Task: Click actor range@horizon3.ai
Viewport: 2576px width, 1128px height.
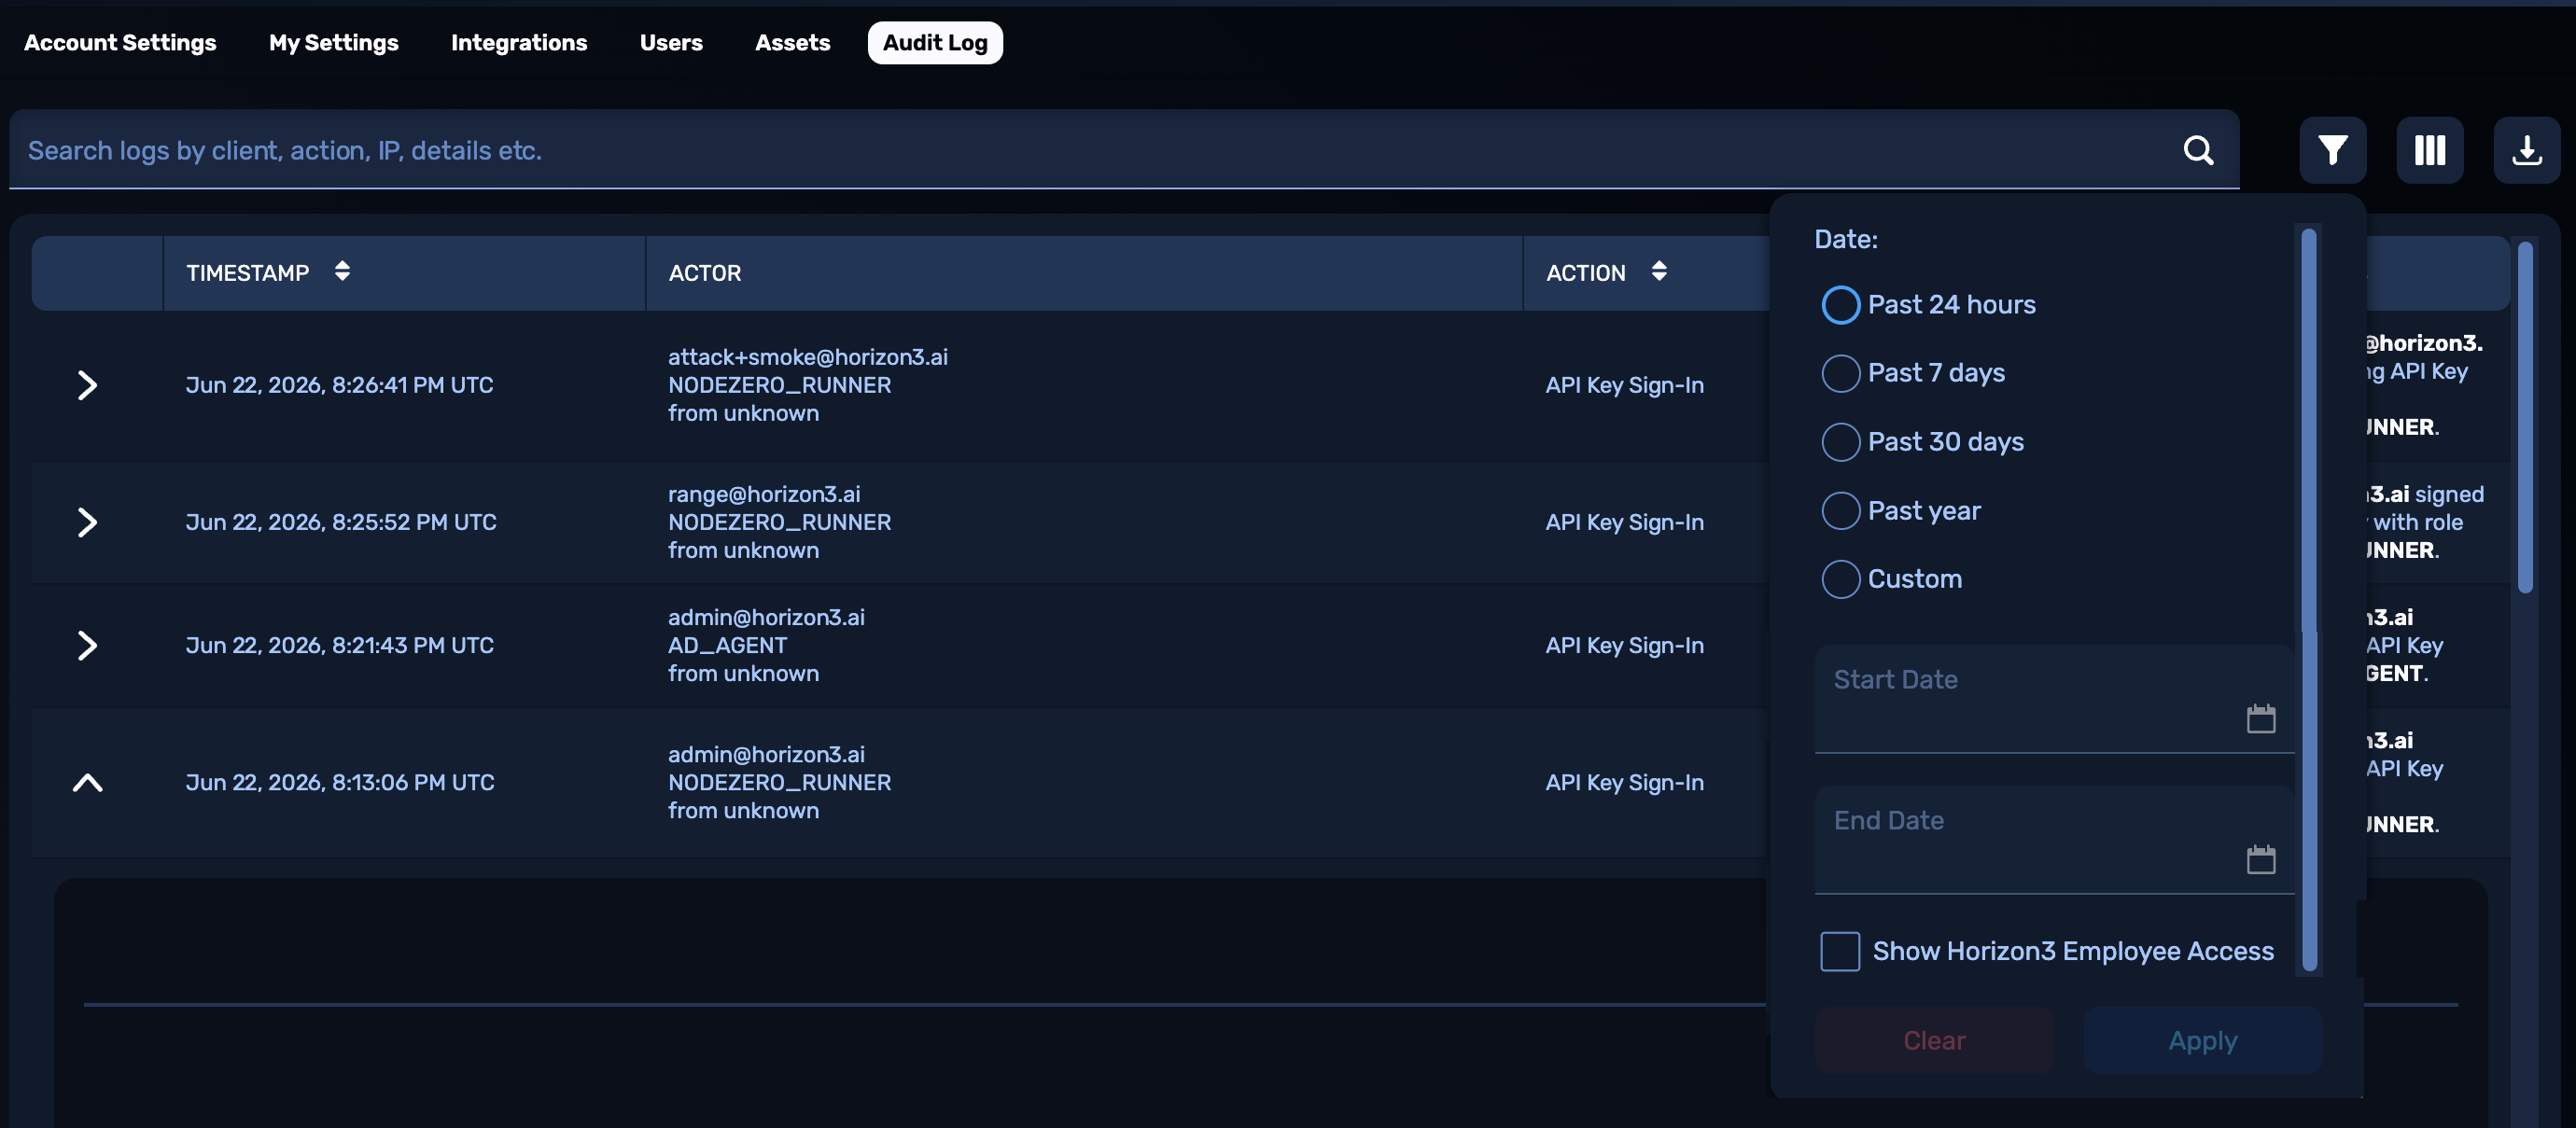Action: (x=764, y=494)
